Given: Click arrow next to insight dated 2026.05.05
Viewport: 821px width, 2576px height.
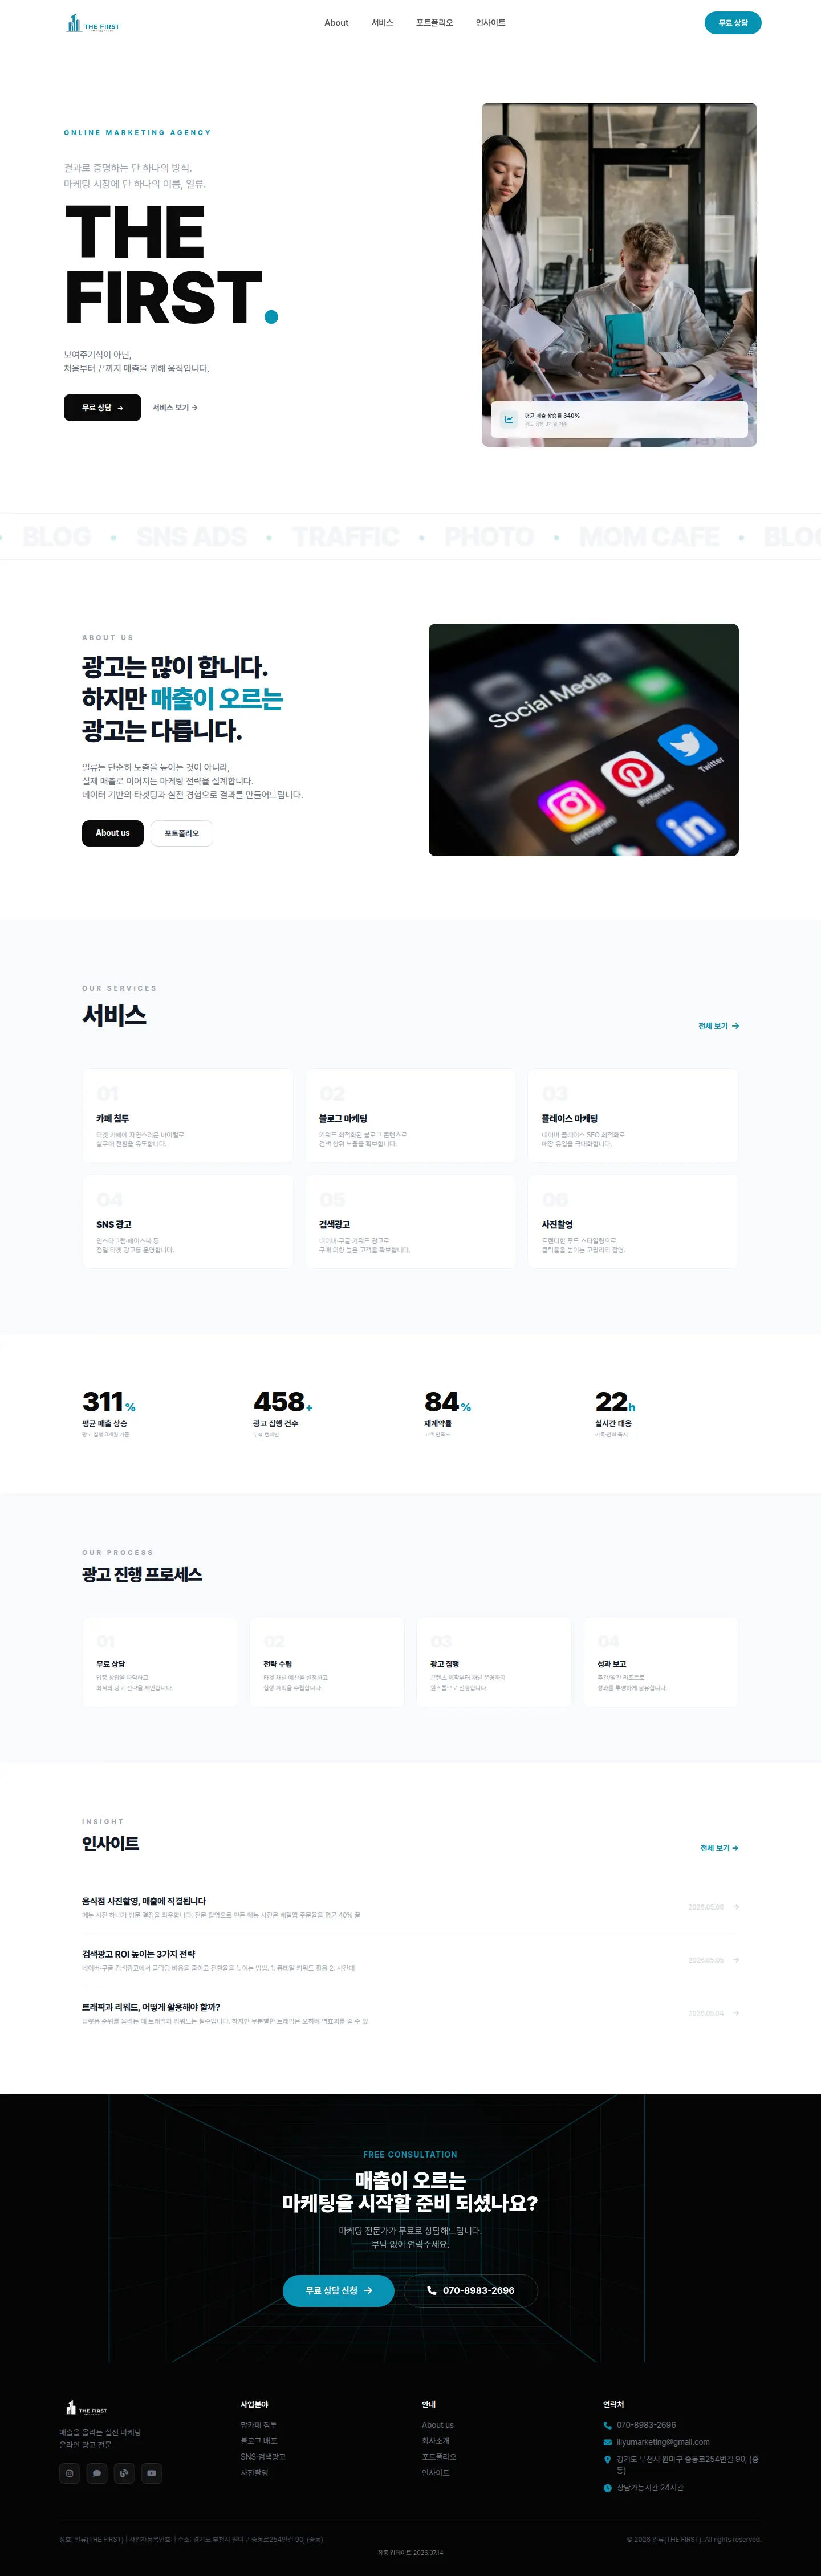Looking at the screenshot, I should 736,1959.
